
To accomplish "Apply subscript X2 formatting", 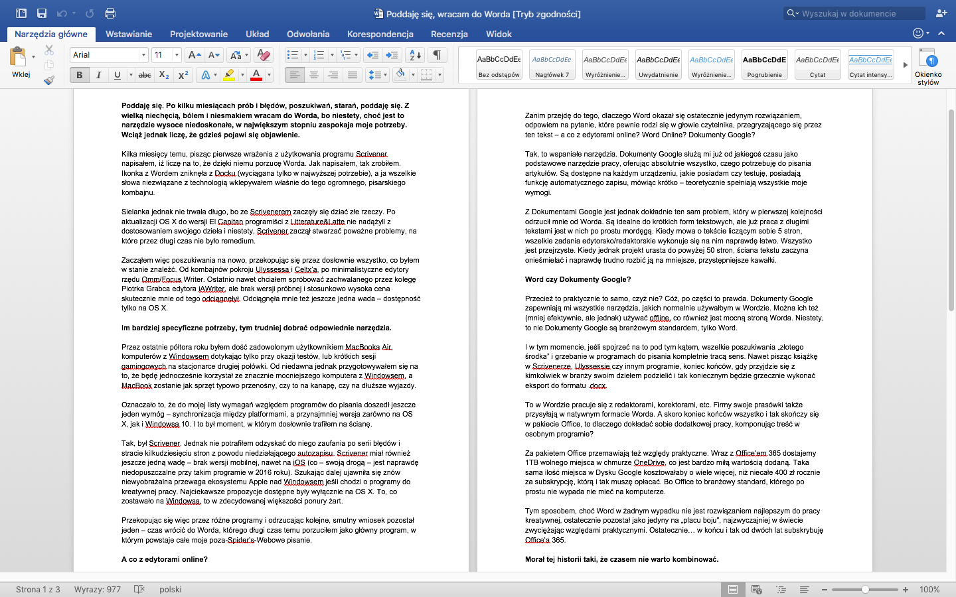I will tap(164, 75).
